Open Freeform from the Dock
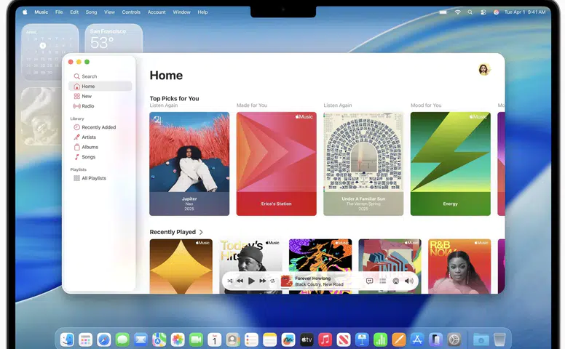The height and width of the screenshot is (349, 565). [x=288, y=340]
